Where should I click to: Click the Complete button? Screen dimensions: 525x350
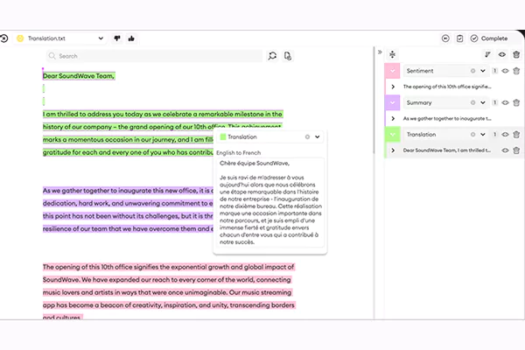point(489,38)
